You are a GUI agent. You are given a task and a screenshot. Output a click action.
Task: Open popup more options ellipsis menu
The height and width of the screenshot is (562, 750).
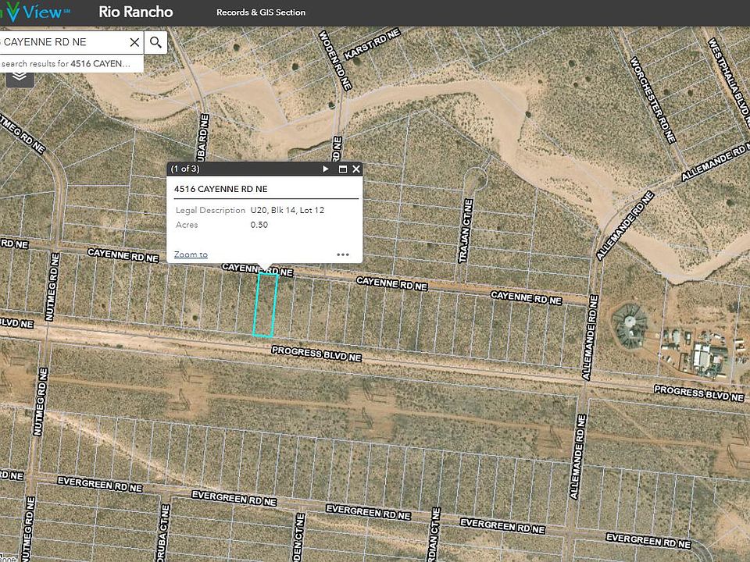pyautogui.click(x=342, y=254)
